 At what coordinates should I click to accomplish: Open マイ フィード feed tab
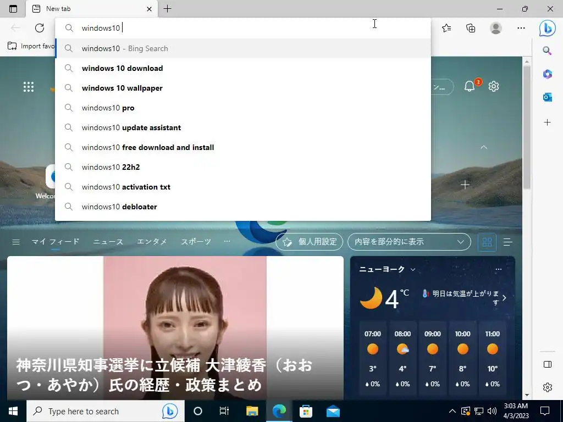pos(56,242)
